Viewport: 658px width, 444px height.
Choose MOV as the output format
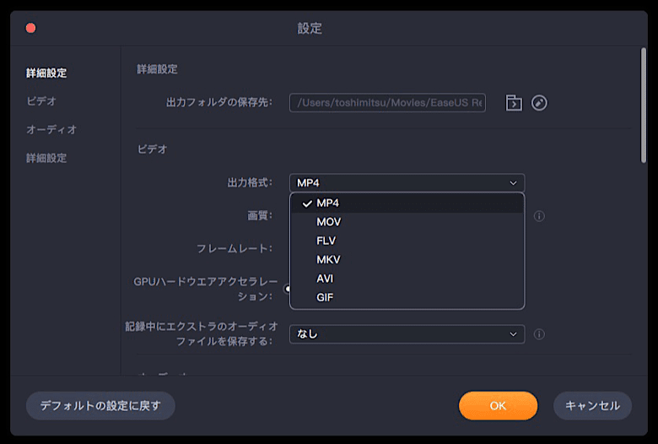(x=407, y=222)
